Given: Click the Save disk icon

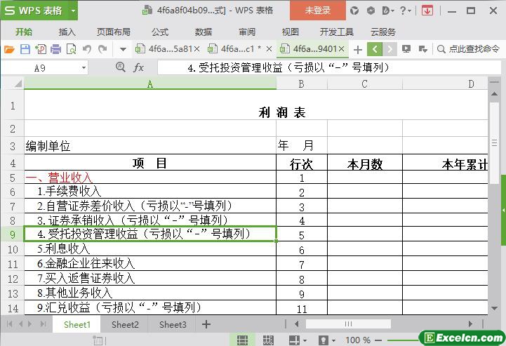Looking at the screenshot, I should click(25, 49).
